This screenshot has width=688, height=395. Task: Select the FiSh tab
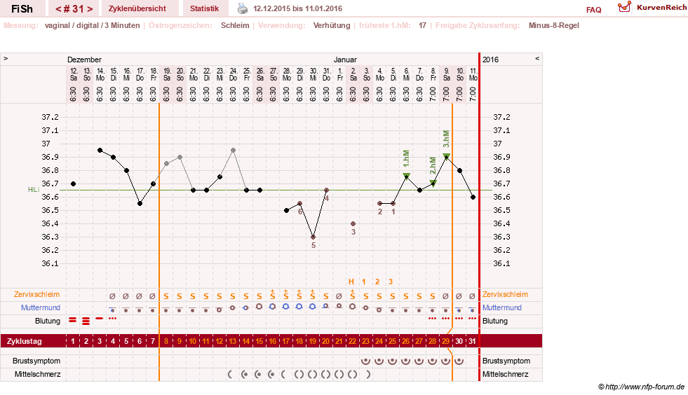click(22, 9)
